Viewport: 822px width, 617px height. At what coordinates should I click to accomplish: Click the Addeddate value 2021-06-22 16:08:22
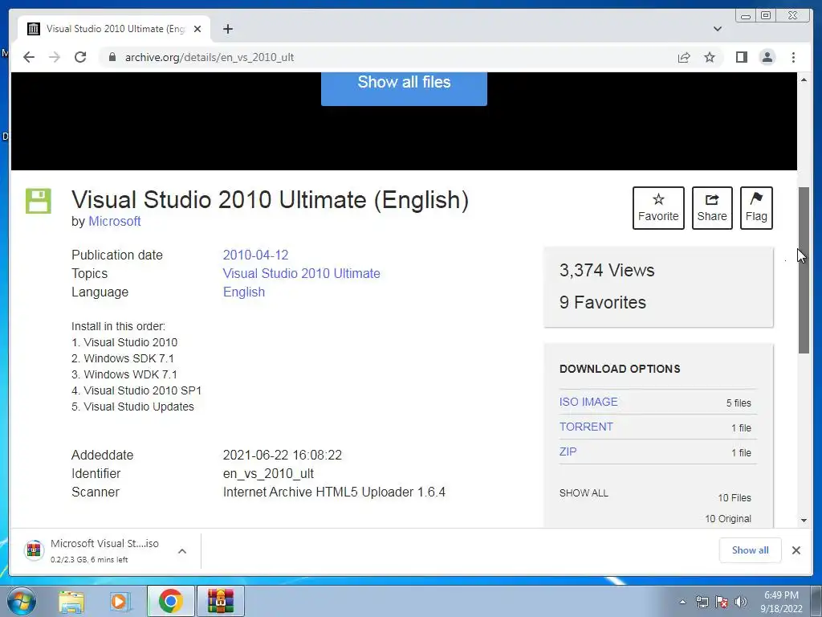pos(282,455)
